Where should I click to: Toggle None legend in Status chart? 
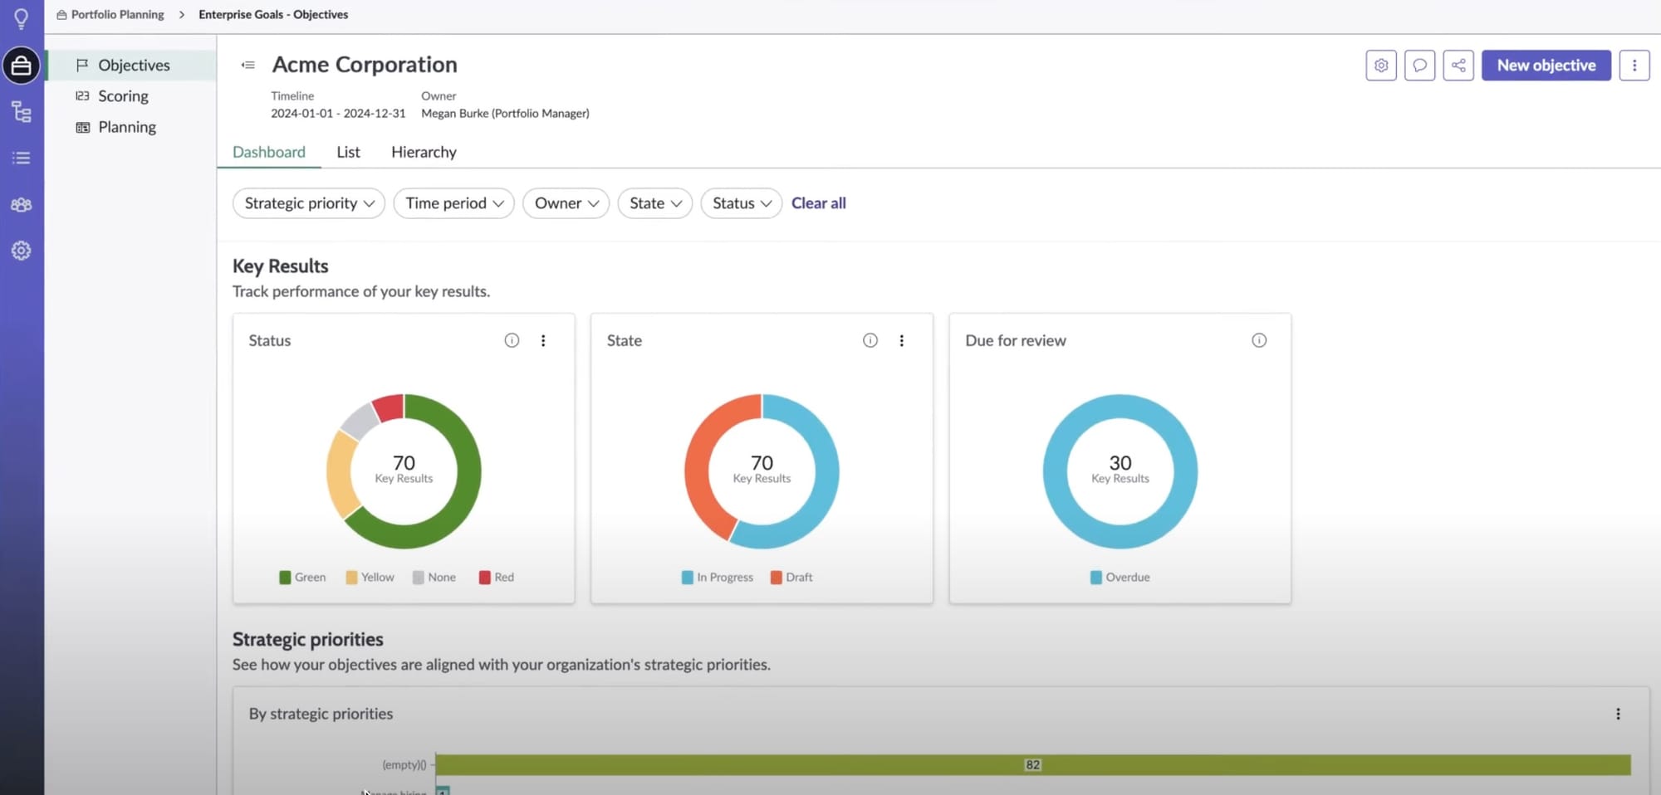point(434,578)
